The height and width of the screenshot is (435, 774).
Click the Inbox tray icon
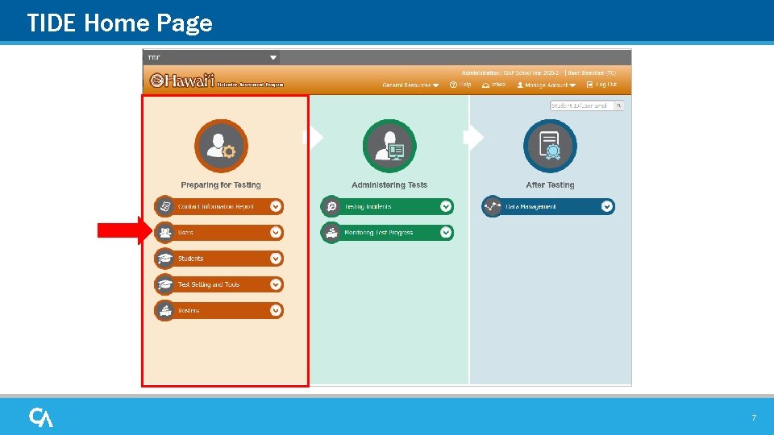(x=485, y=85)
